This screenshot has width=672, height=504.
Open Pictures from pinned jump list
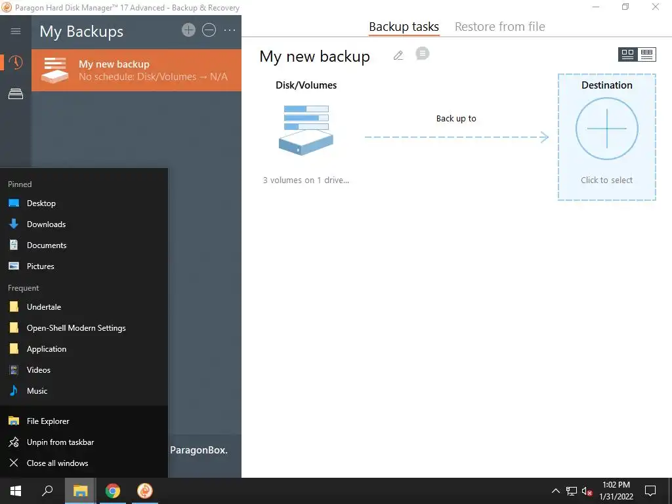coord(84,266)
